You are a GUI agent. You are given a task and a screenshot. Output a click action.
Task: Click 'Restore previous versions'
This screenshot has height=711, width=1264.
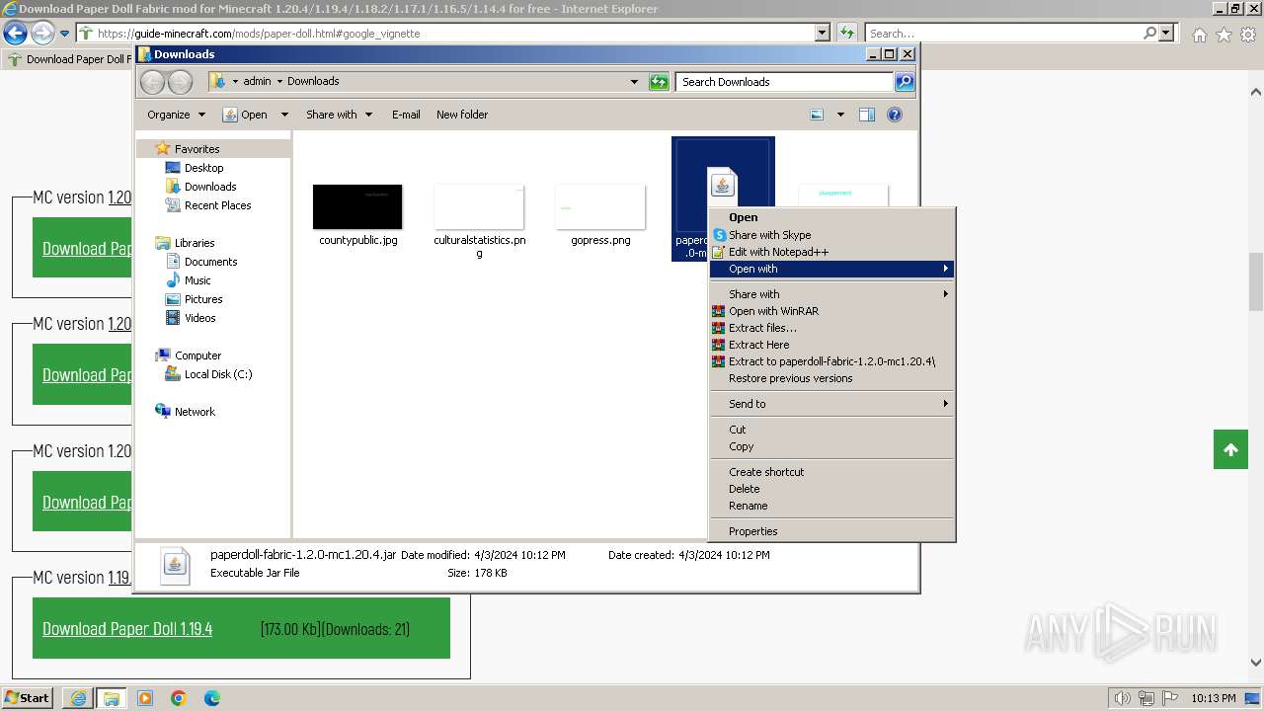(831, 378)
